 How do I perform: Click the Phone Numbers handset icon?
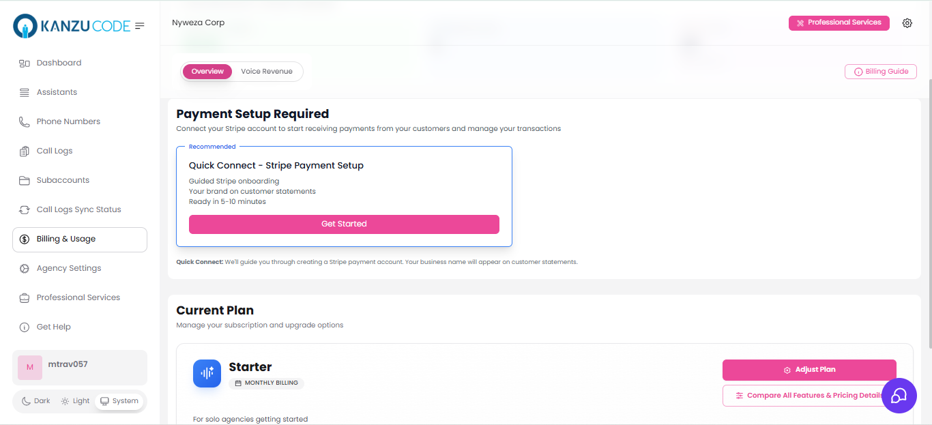tap(24, 121)
